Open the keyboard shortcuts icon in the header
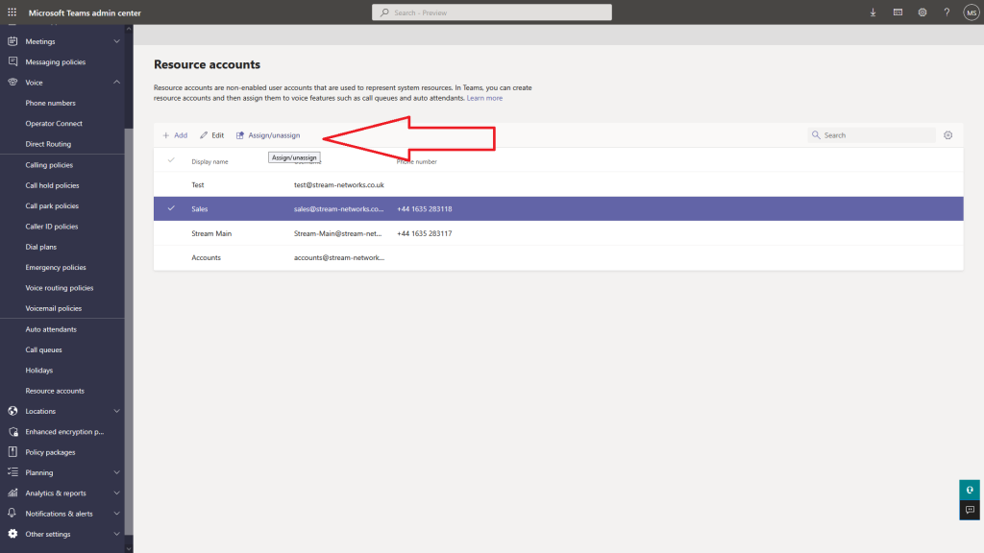 [x=897, y=12]
